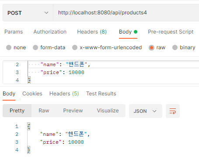Switch response view to Pretty
Screen dimensions: 199x159
(x=17, y=111)
